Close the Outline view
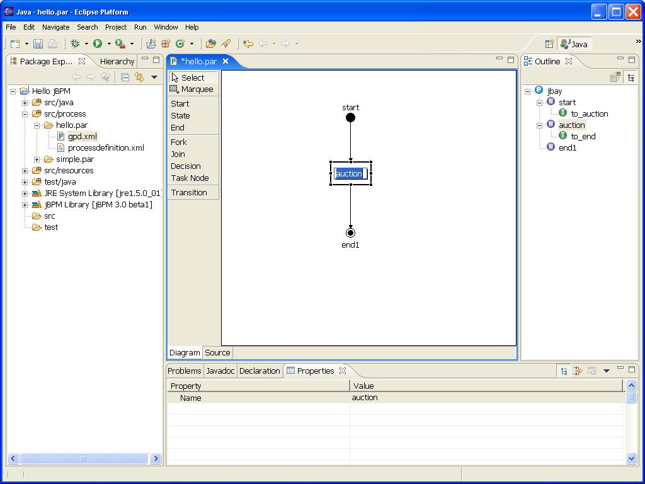 [x=569, y=61]
